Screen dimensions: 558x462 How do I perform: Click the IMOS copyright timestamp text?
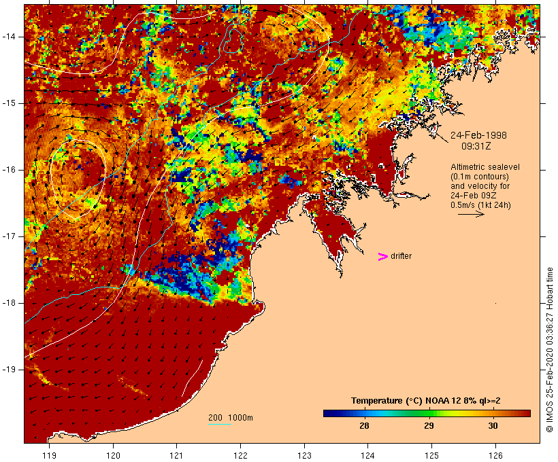click(549, 350)
